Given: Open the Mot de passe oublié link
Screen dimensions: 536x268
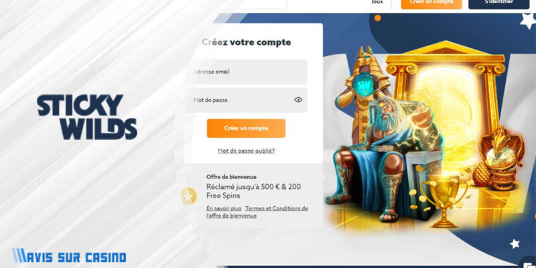Looking at the screenshot, I should tap(246, 150).
